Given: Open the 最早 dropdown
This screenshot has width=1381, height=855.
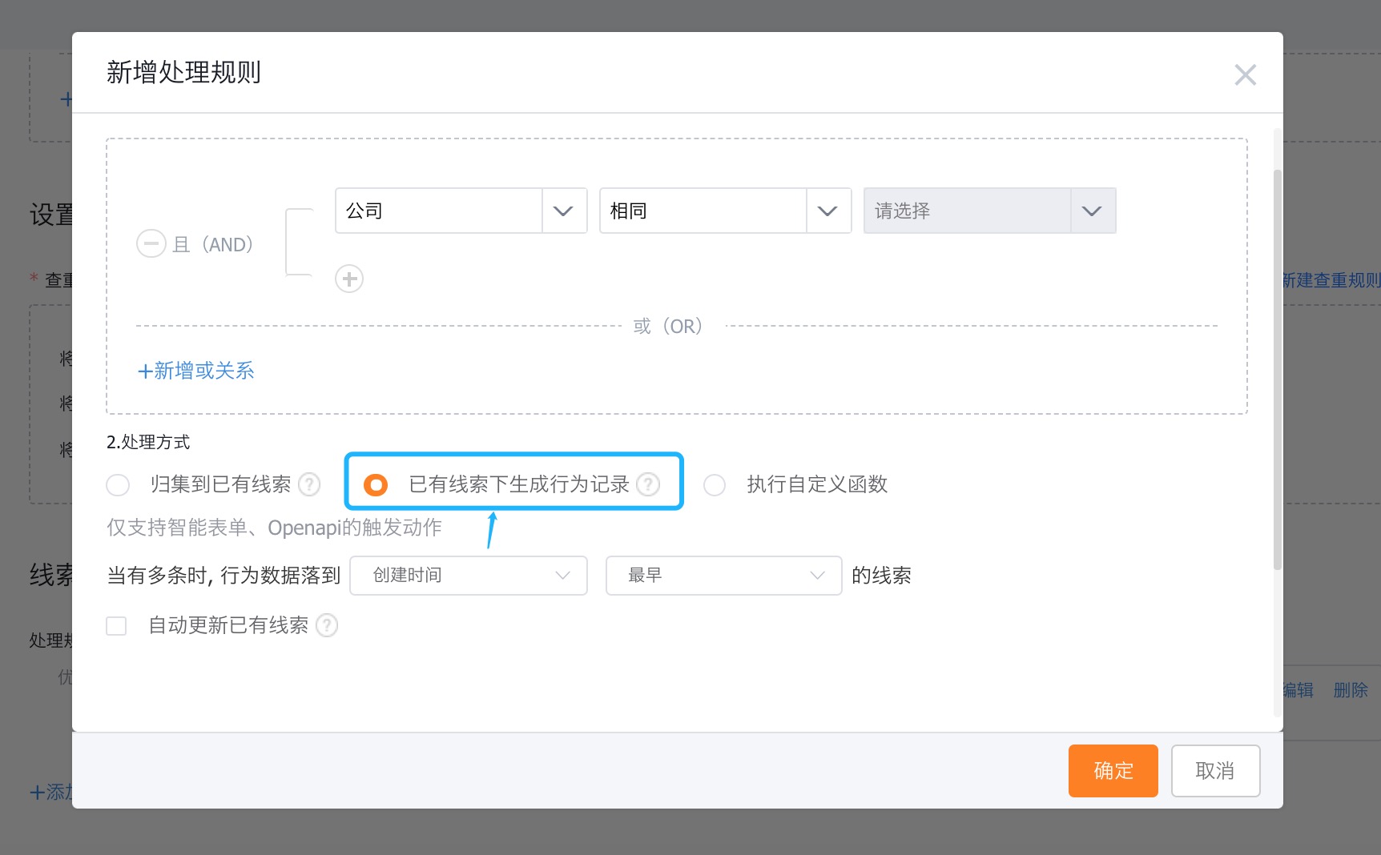Looking at the screenshot, I should pos(724,576).
